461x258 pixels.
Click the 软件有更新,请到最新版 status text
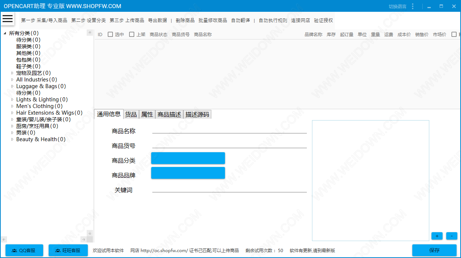click(x=312, y=251)
